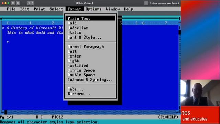Open the Options menu
The width and height of the screenshot is (220, 124).
coord(93,9)
